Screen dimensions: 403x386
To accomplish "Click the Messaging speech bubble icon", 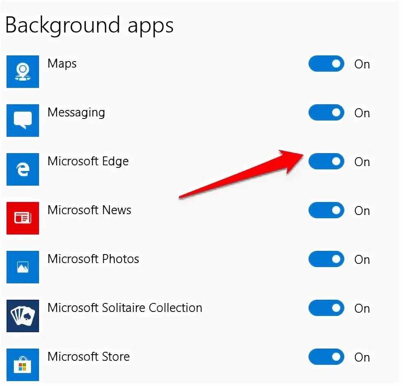I will tap(23, 121).
